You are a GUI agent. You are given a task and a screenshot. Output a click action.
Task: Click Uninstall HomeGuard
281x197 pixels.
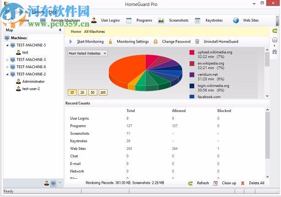coord(221,42)
